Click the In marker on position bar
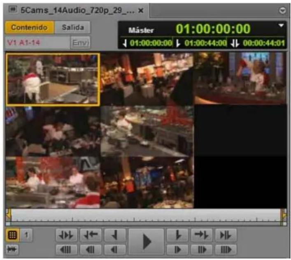Image resolution: width=291 pixels, height=260 pixels. [x=8, y=215]
